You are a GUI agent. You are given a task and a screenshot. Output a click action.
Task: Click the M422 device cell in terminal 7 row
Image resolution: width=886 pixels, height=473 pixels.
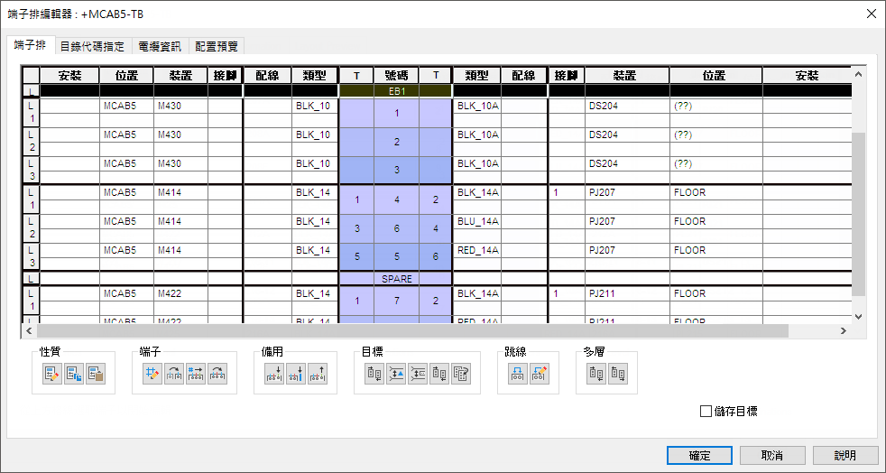pyautogui.click(x=180, y=294)
